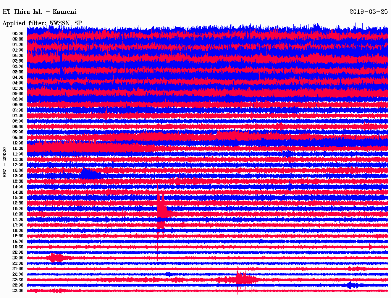The width and height of the screenshot is (391, 298).
Task: Click the 11:30 time label
Action: point(18,159)
